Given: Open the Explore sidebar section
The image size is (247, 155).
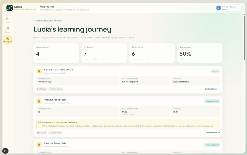Looking at the screenshot, I should coord(8,30).
